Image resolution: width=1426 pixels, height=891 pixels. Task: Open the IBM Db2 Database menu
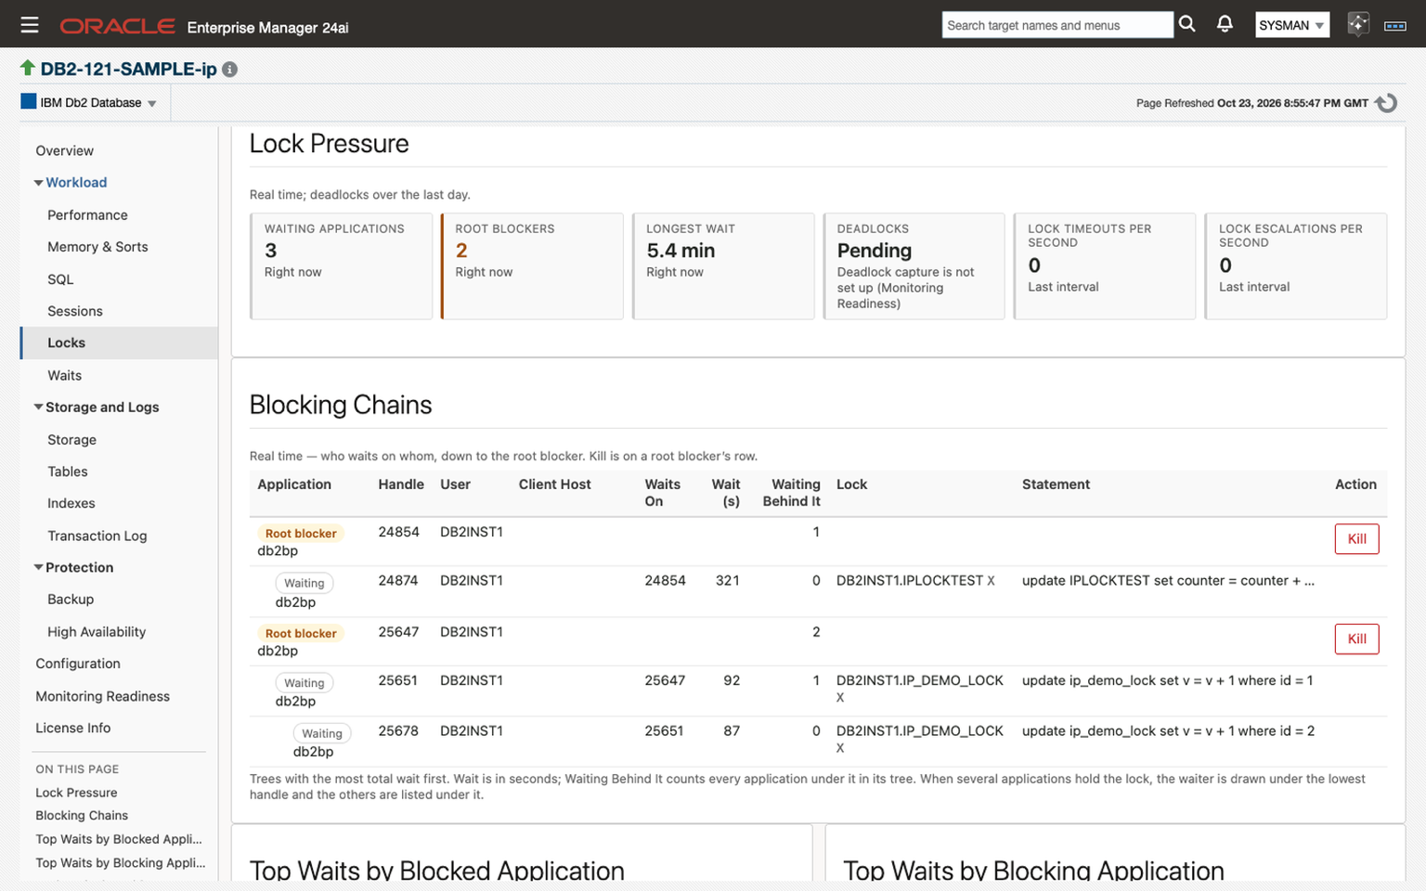[89, 102]
